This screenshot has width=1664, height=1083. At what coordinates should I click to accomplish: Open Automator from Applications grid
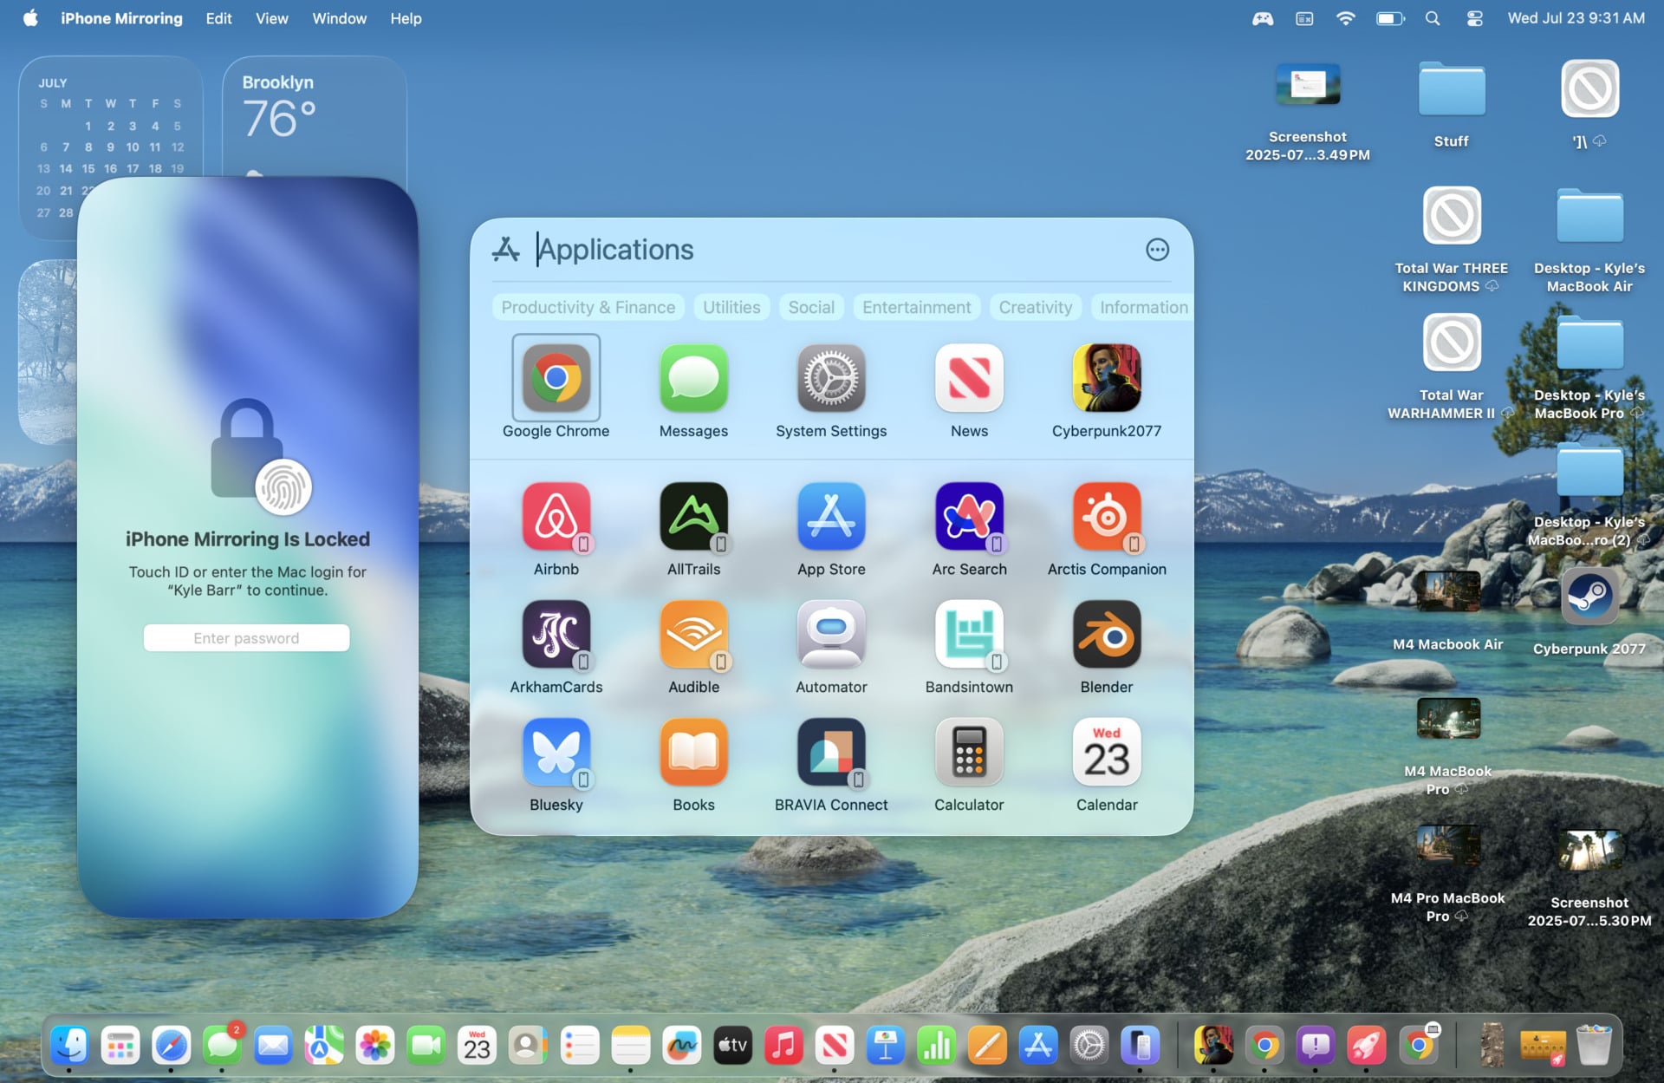point(831,635)
